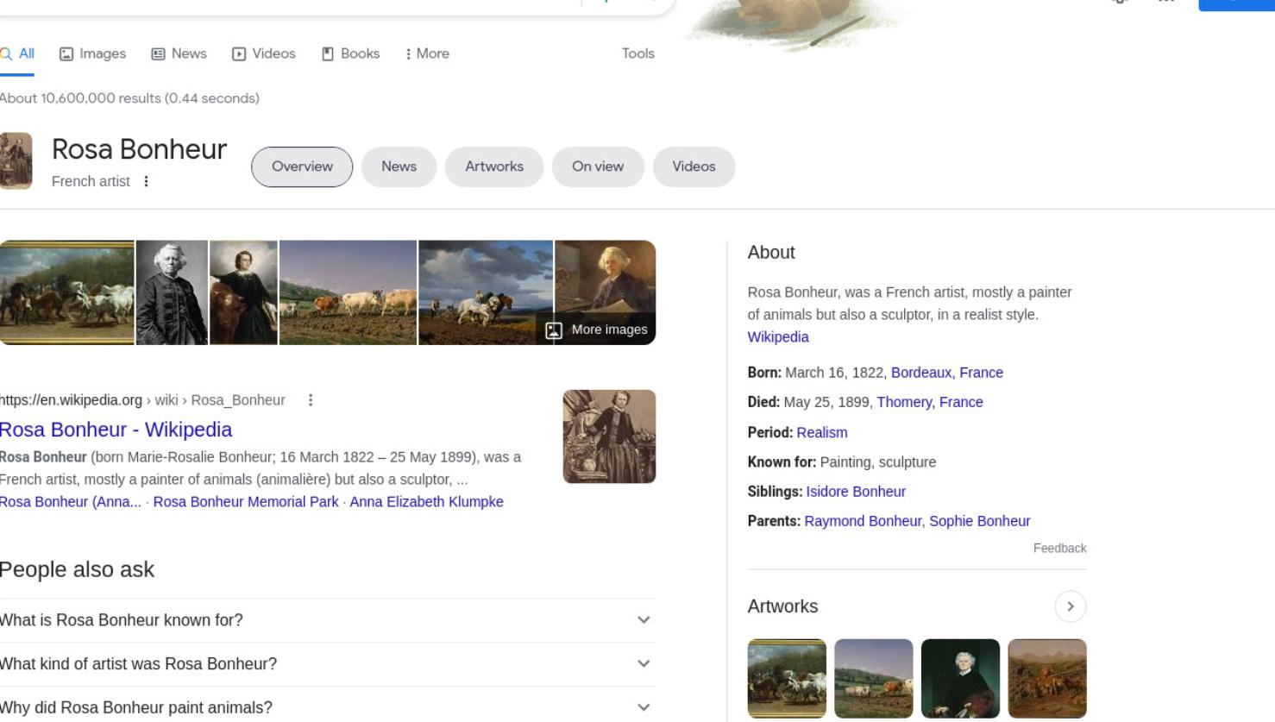Click the Images tab picture icon

(x=66, y=54)
